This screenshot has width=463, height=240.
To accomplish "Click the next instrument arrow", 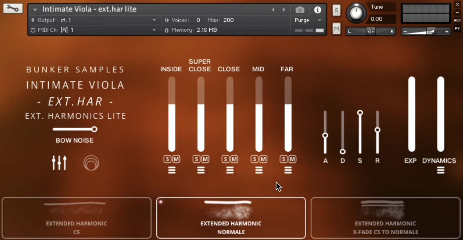I will 284,9.
